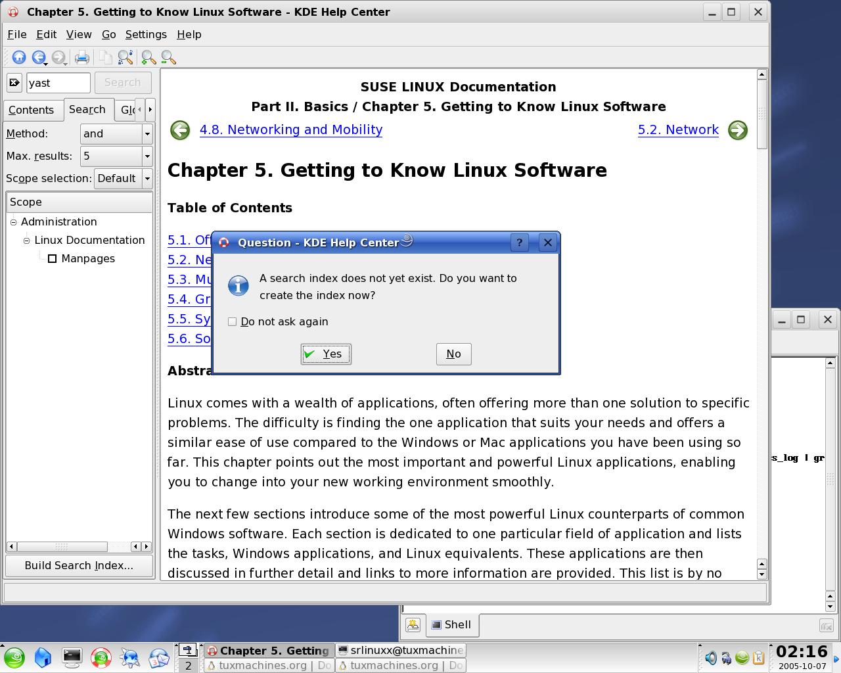The width and height of the screenshot is (841, 673).
Task: Open the Scope selection combo box
Action: click(124, 179)
